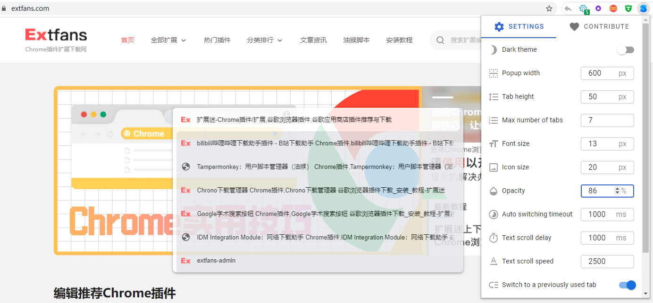The height and width of the screenshot is (303, 653).
Task: Click the 编辑推荐Chrome插件 heading
Action: pos(115,294)
